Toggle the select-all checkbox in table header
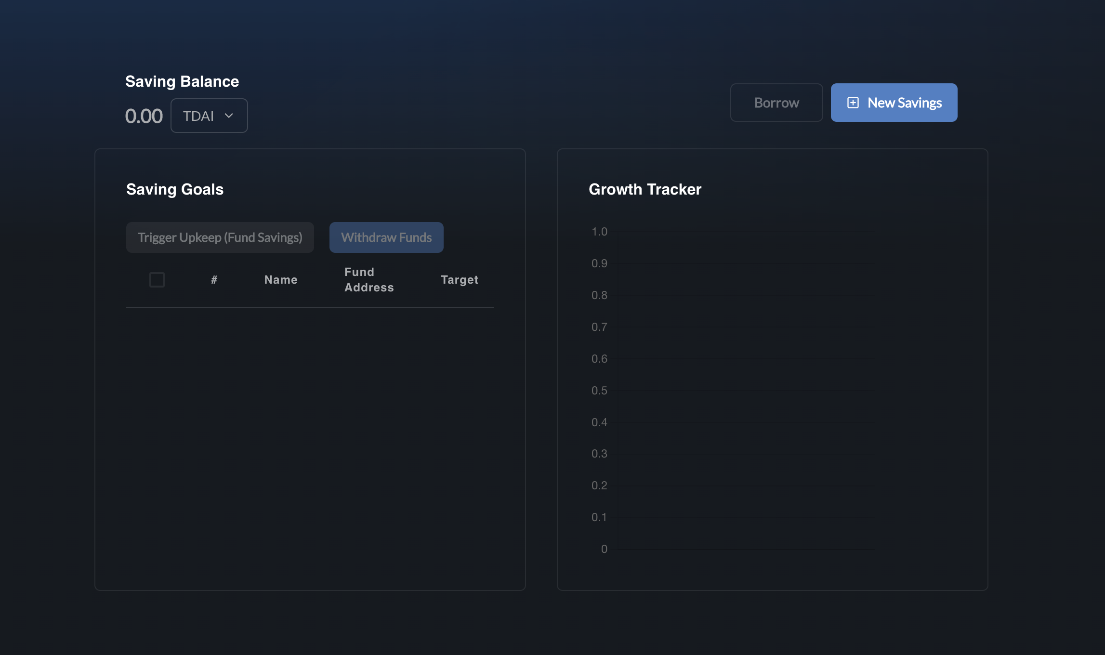The image size is (1105, 655). click(x=157, y=280)
